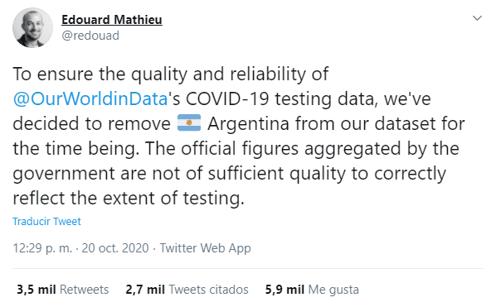Screen dimensions: 496x307
Task: View the 3,5 mil Retweets list
Action: 63,290
